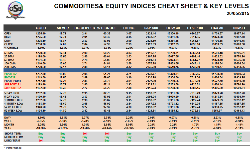
Task: Select the PIVOT POINT row label
Action: click(13, 81)
